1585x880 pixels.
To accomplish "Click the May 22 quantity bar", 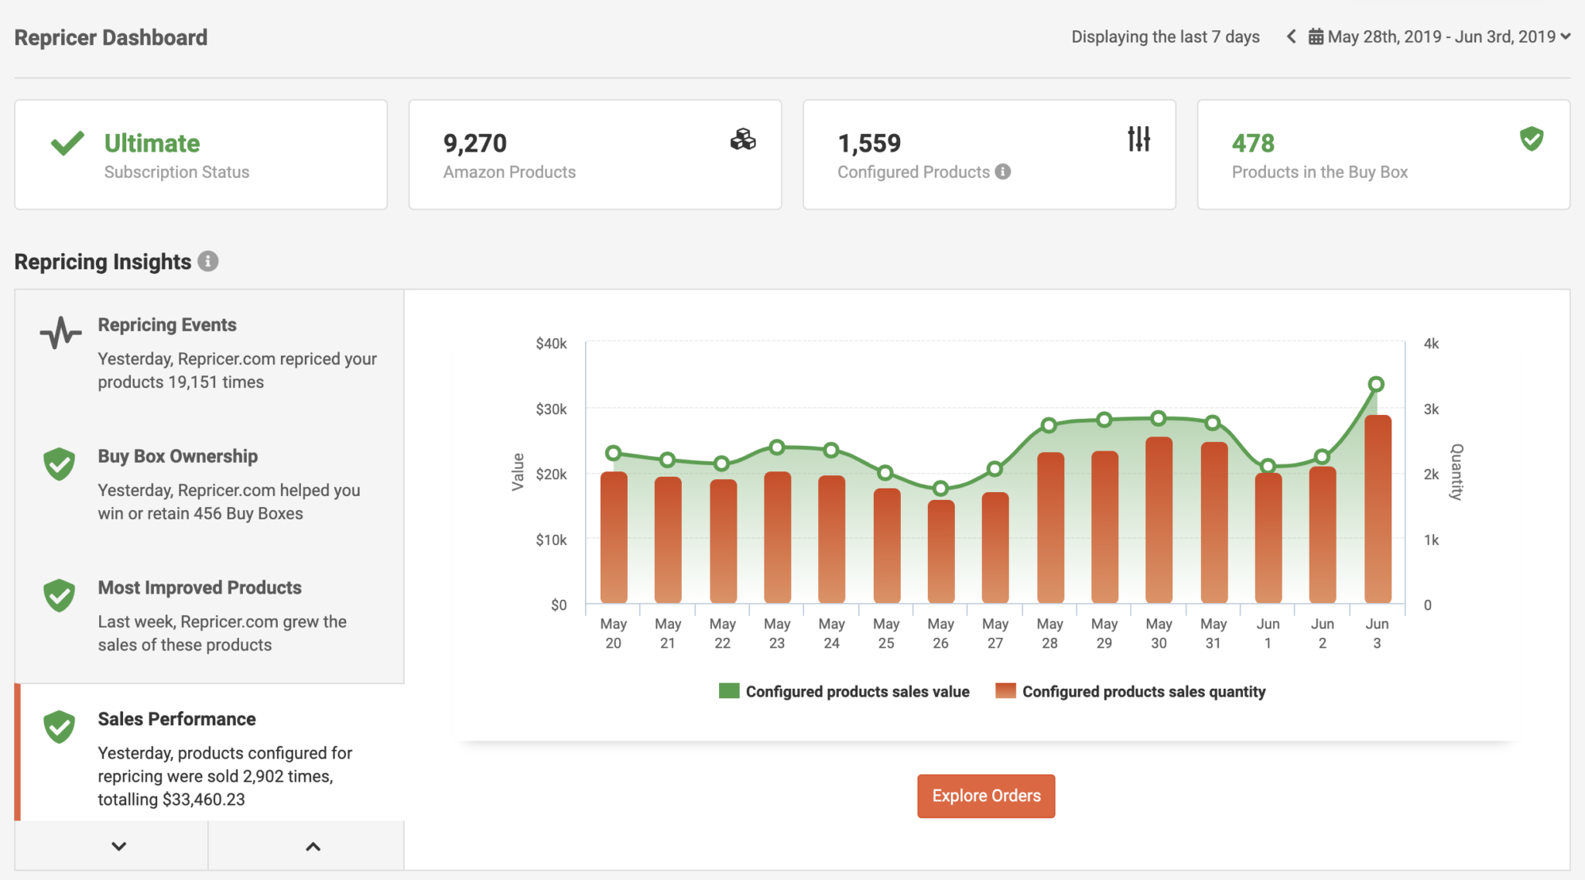I will [724, 541].
